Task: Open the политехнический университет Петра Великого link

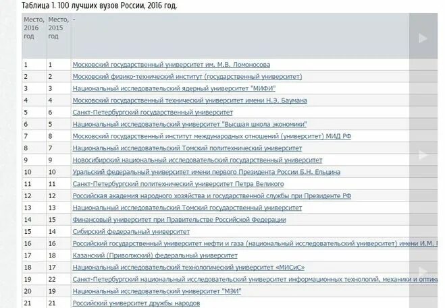Action: (178, 184)
